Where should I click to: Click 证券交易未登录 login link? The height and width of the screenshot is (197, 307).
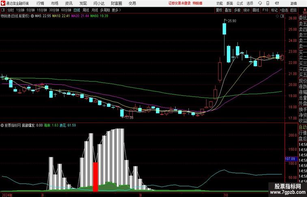coord(179,3)
